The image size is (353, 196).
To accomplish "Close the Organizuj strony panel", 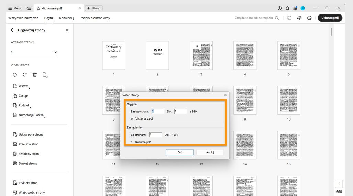I will coord(67,30).
